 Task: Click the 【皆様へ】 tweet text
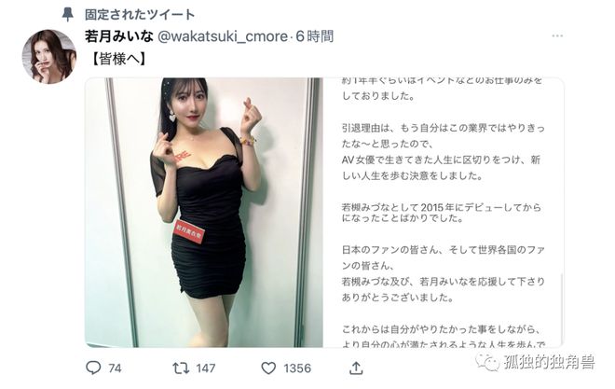pyautogui.click(x=118, y=59)
